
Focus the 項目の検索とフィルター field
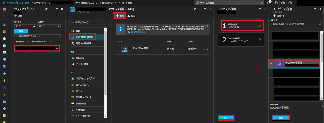coord(37,36)
